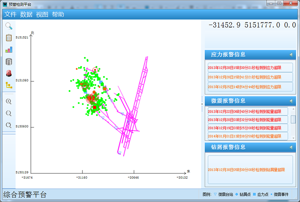This screenshot has width=300, height=202.
Task: Click the zoom in magnifier icon
Action: (x=9, y=101)
